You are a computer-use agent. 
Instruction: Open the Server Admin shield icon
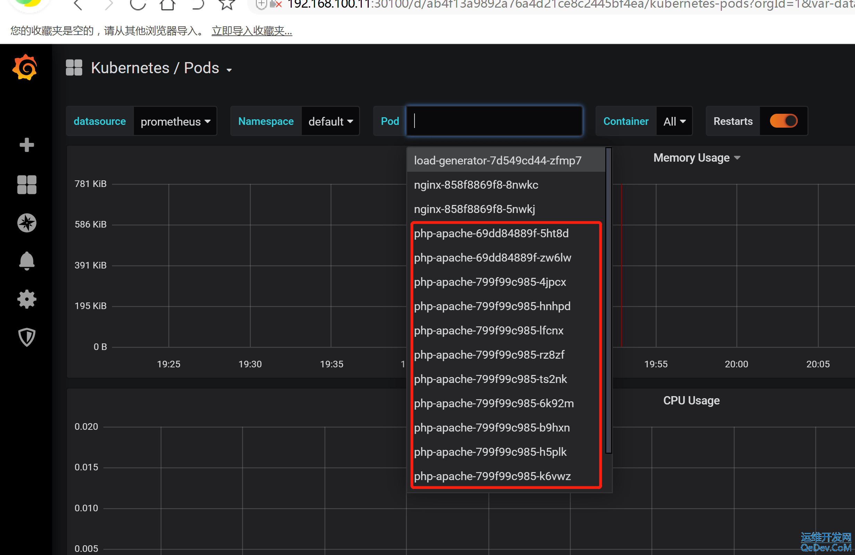[27, 337]
